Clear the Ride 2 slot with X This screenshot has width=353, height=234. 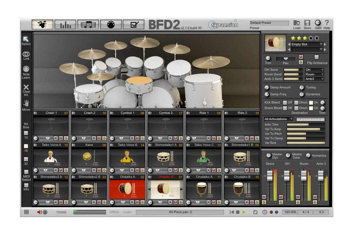click(x=247, y=138)
